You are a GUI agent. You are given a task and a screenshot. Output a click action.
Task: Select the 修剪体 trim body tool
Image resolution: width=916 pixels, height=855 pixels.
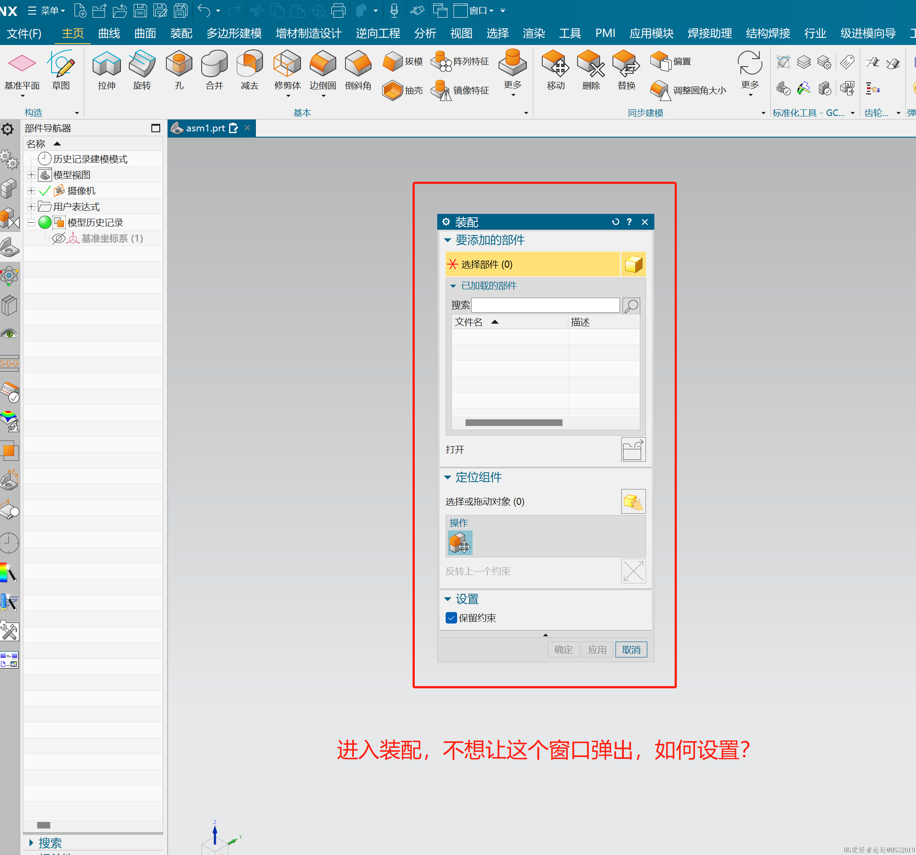point(287,70)
